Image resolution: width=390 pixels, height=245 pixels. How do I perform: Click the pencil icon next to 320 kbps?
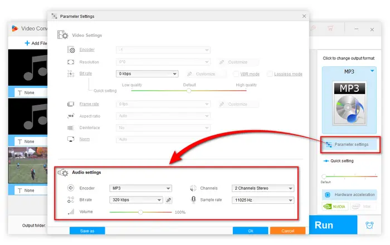[x=169, y=200]
